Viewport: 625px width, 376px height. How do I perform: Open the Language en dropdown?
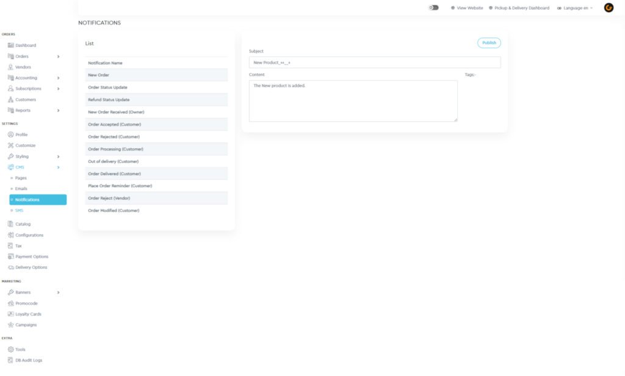[x=575, y=8]
